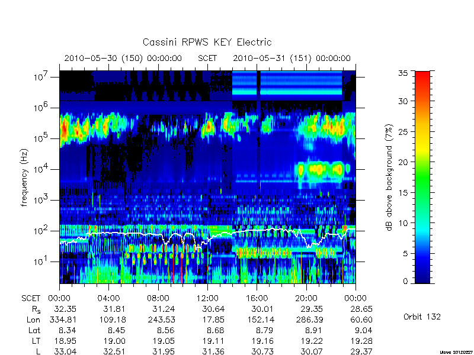Viewport: 474px width, 355px height.
Task: Click the 0 value on the color scale
Action: coord(405,281)
